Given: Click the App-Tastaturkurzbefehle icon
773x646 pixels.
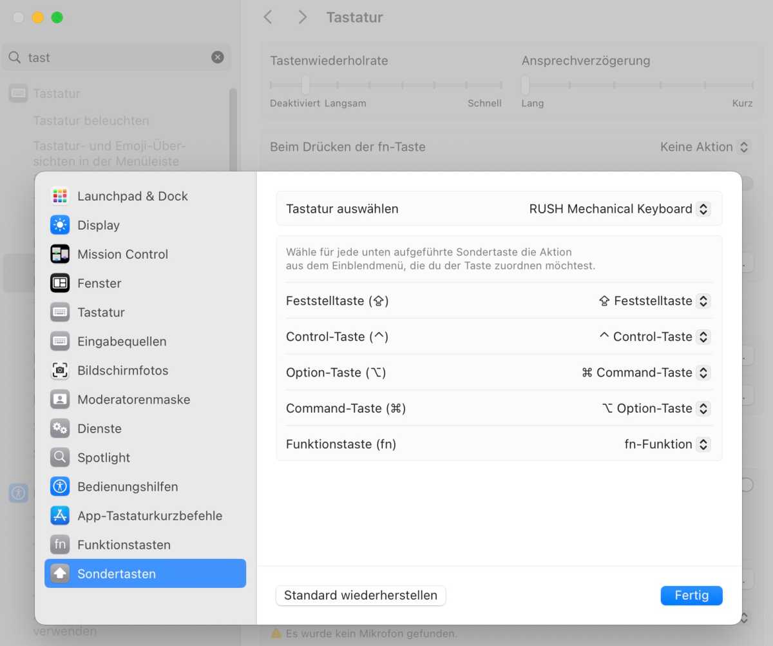Looking at the screenshot, I should coord(60,515).
